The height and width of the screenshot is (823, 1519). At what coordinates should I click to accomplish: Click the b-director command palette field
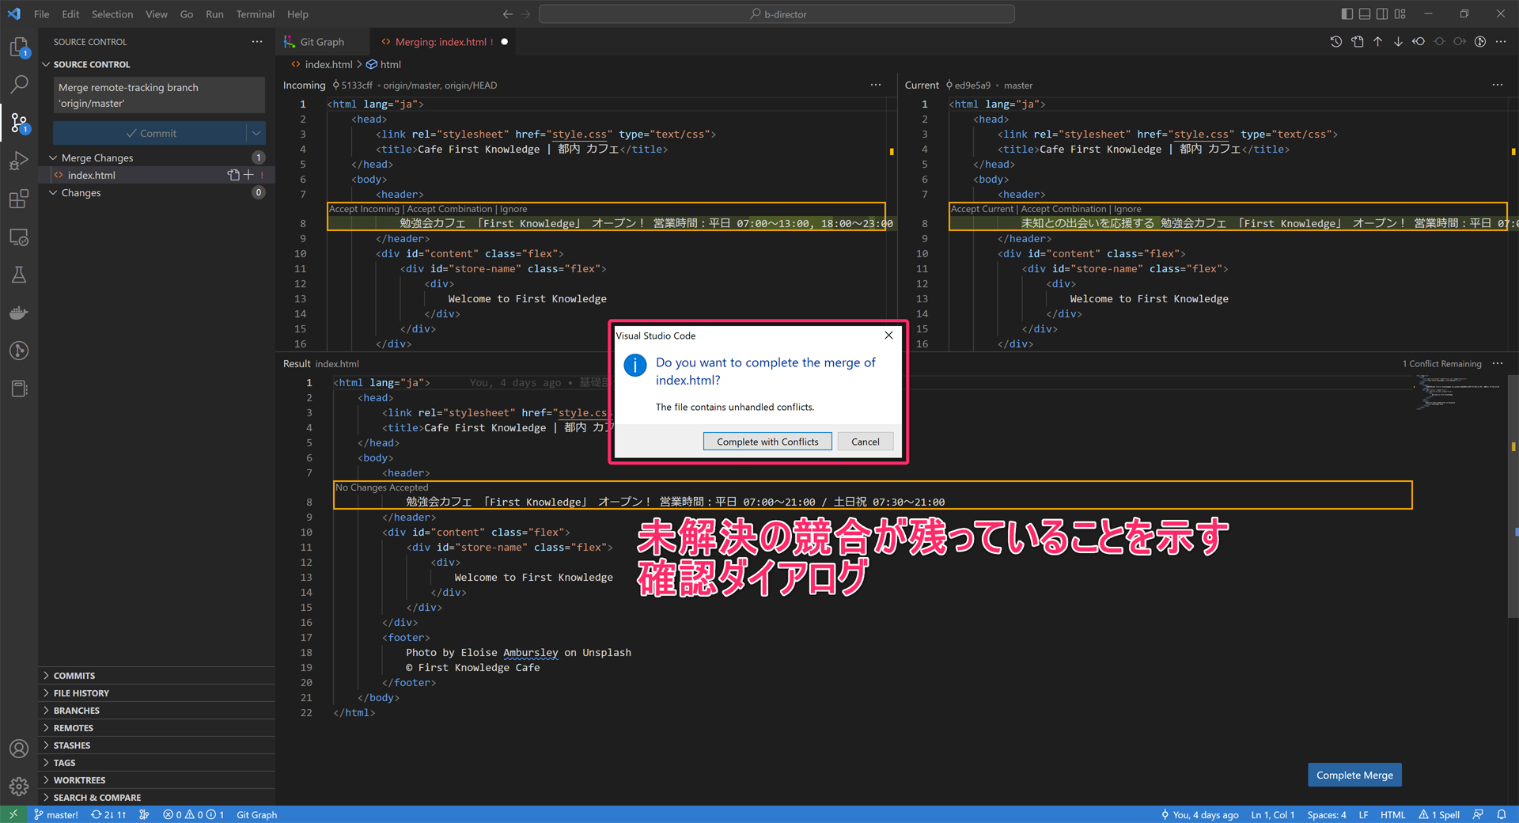pyautogui.click(x=775, y=13)
